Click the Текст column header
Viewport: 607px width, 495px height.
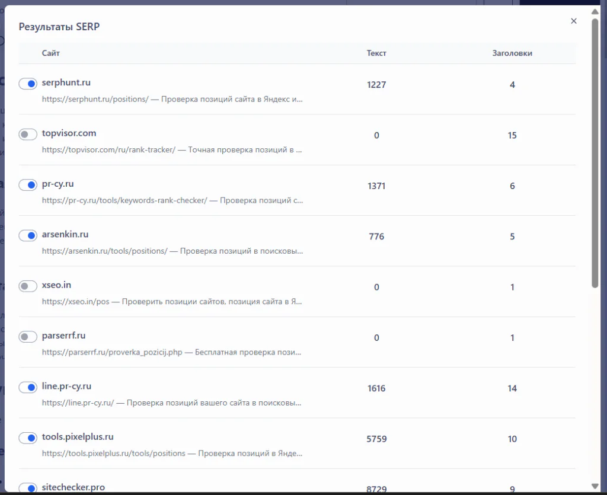click(376, 53)
